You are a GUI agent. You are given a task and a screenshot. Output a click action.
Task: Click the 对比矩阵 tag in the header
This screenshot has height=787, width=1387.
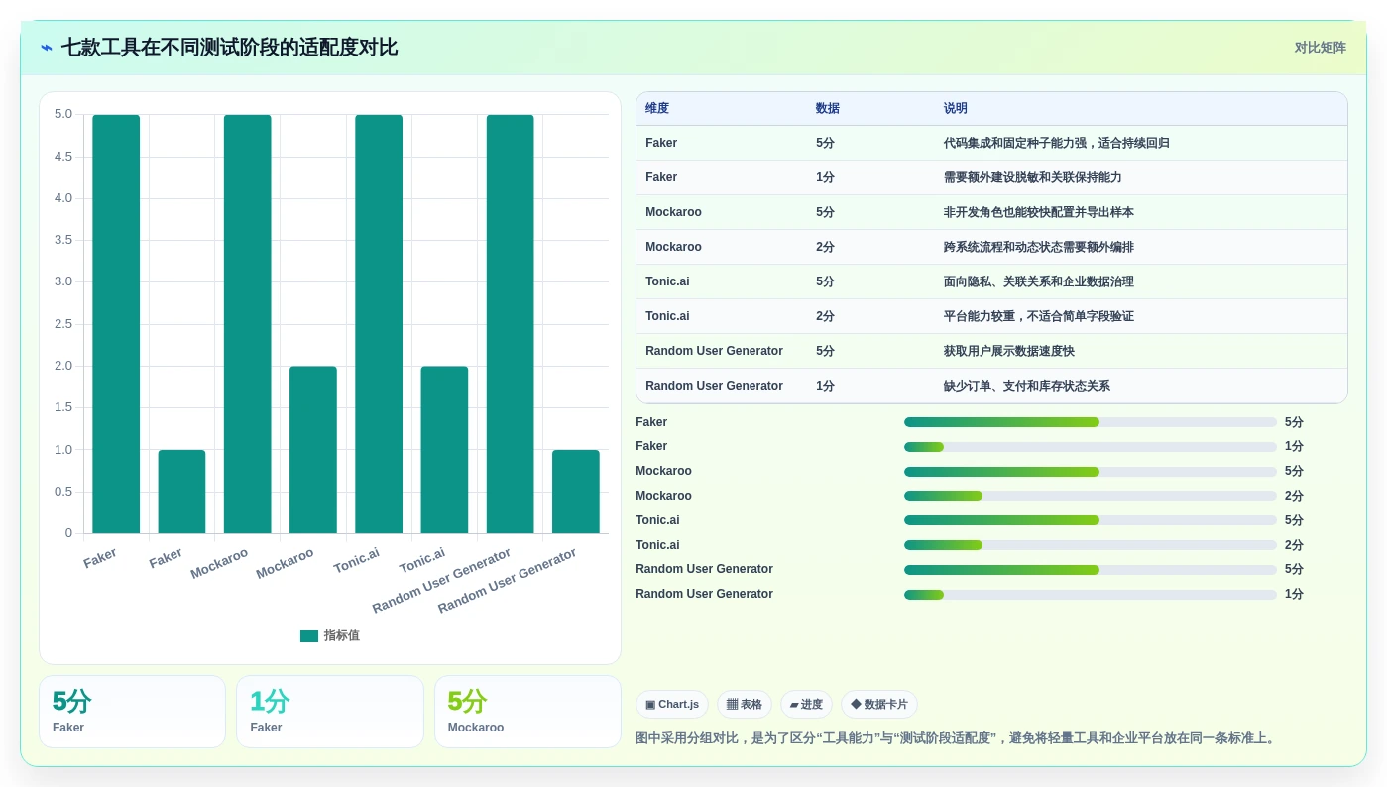click(x=1320, y=48)
